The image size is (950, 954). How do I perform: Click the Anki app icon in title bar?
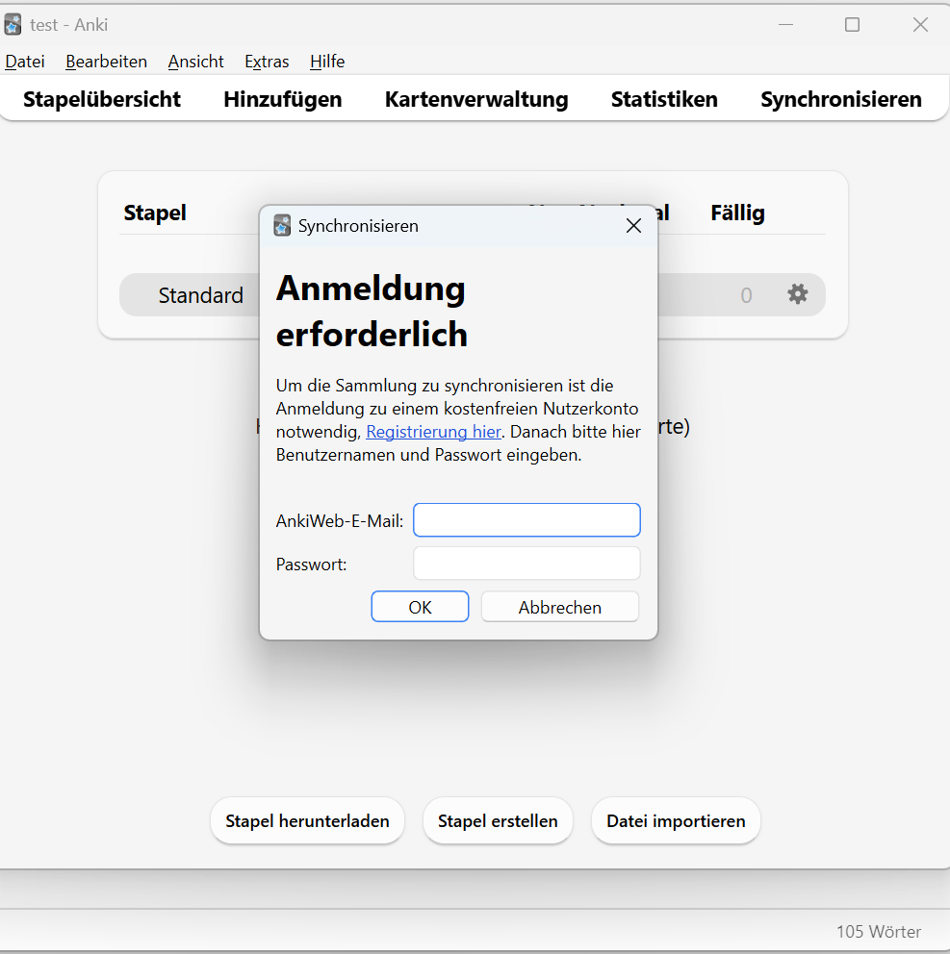point(13,24)
